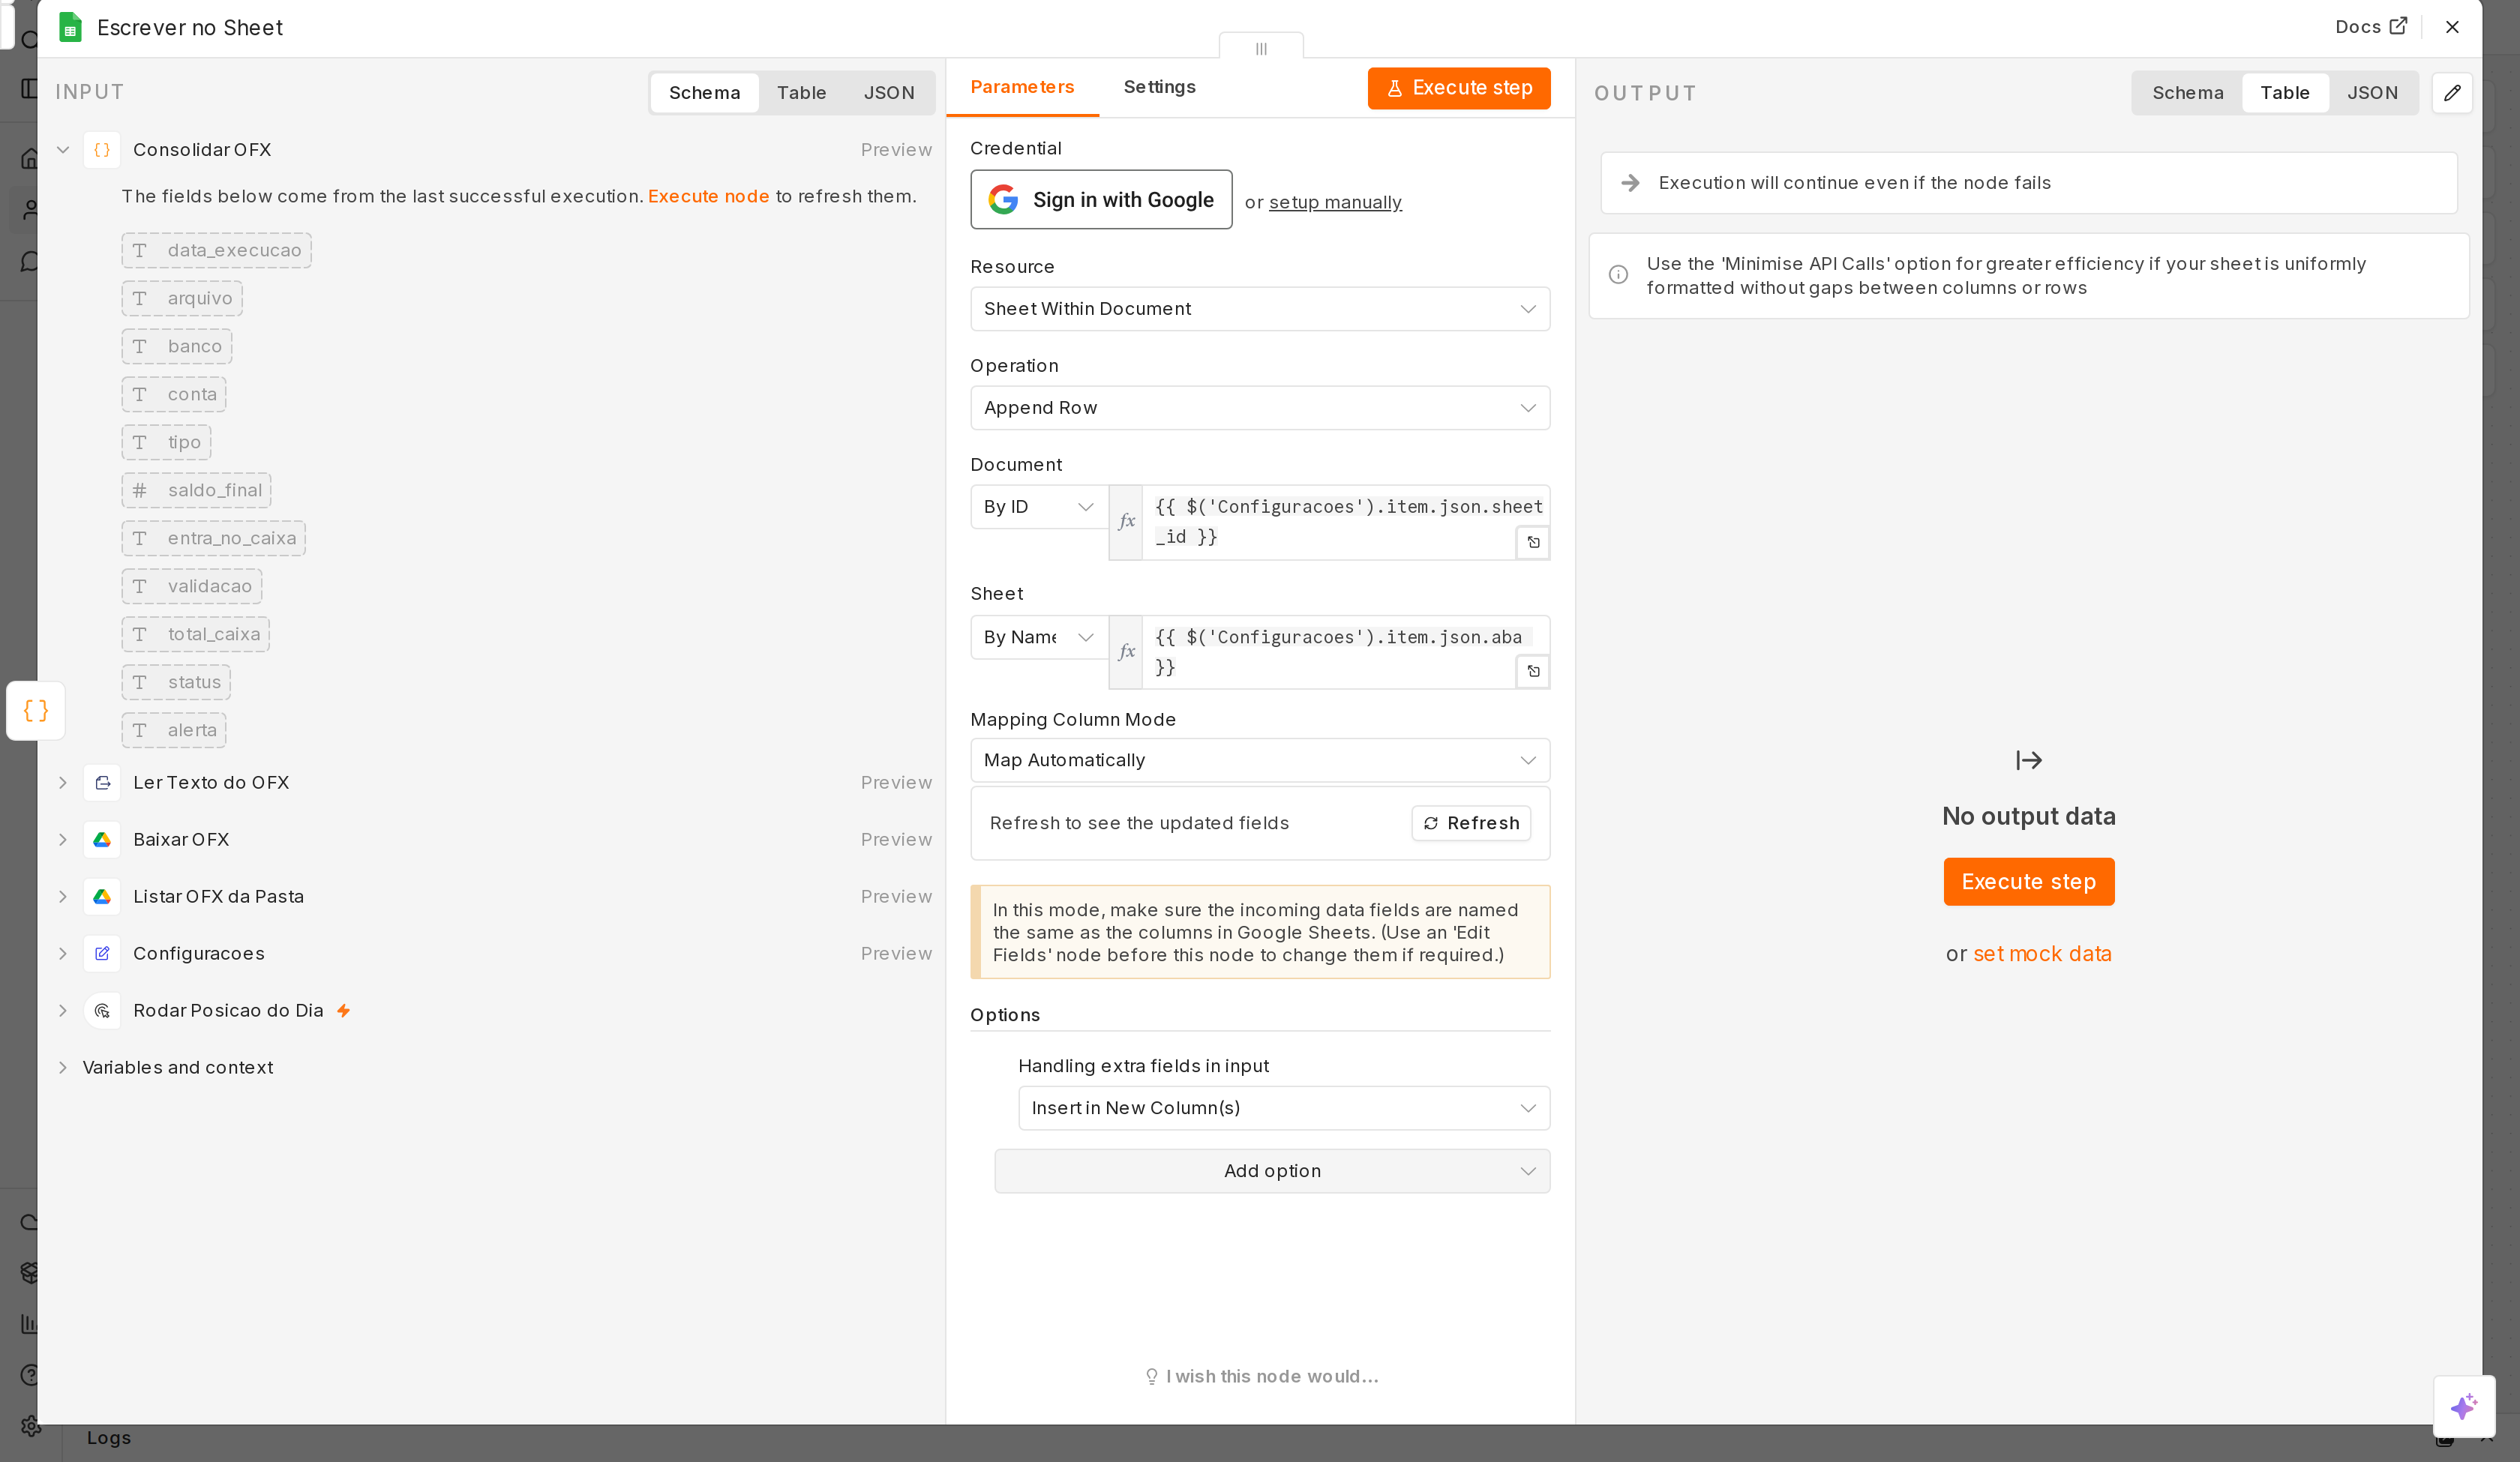Switch input view to JSON

tap(889, 93)
